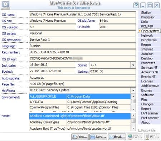Click the envelope icon on Email button
Viewport: 161px width, 141px height.
[x=111, y=137]
